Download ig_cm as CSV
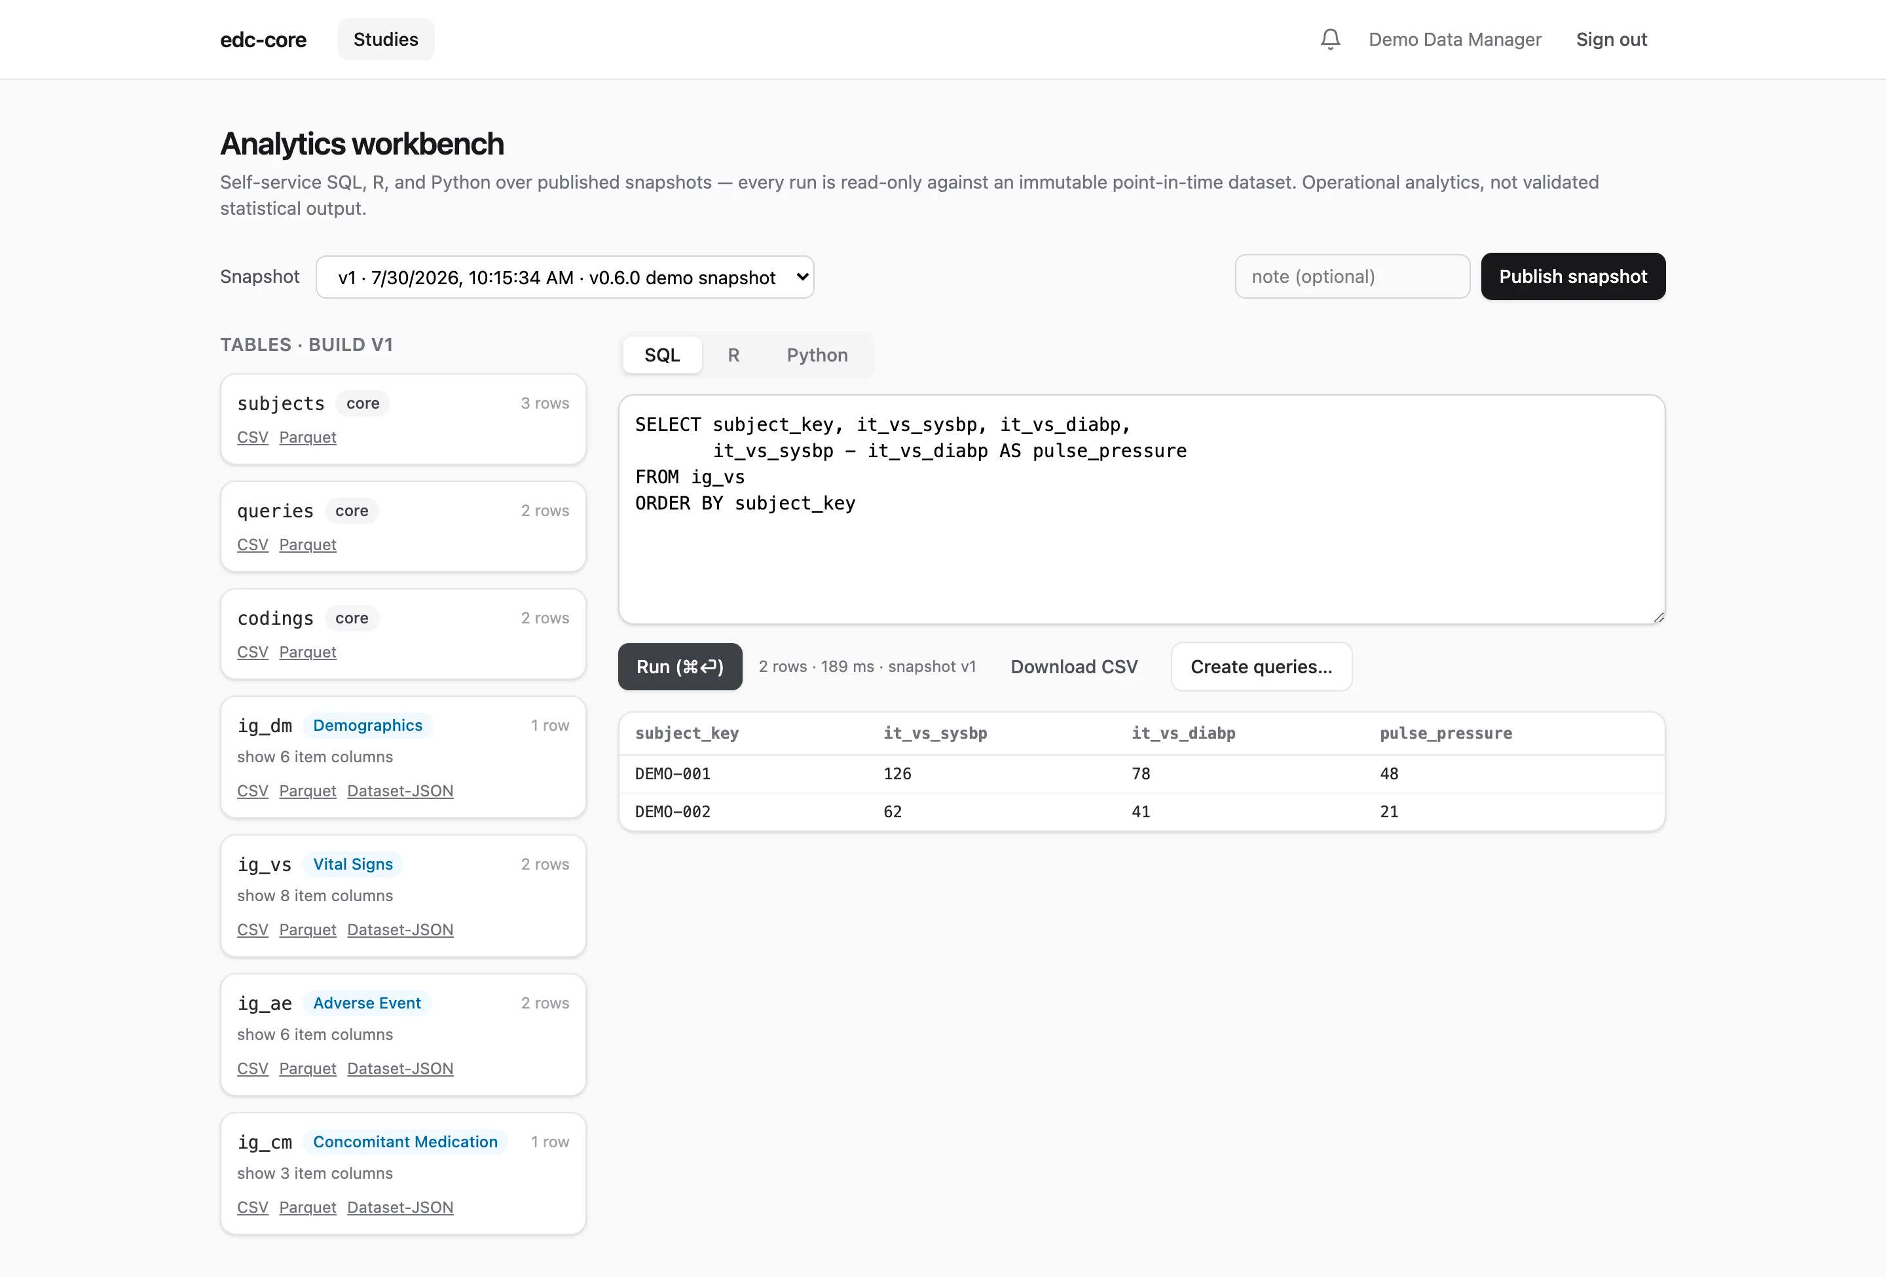This screenshot has width=1886, height=1277. [x=252, y=1207]
